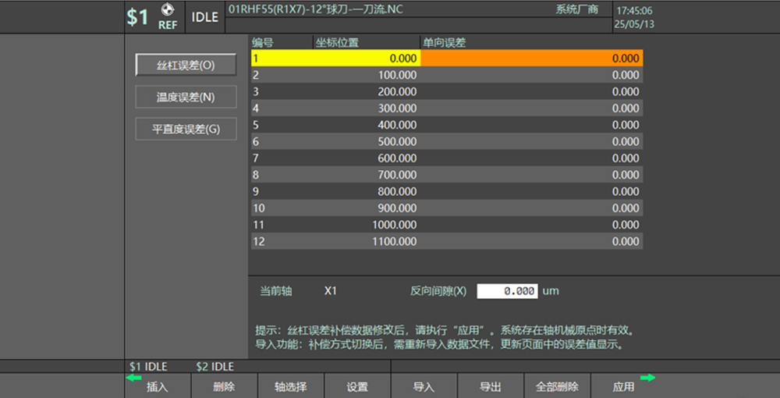Click the row 12 error value cell

pyautogui.click(x=532, y=242)
